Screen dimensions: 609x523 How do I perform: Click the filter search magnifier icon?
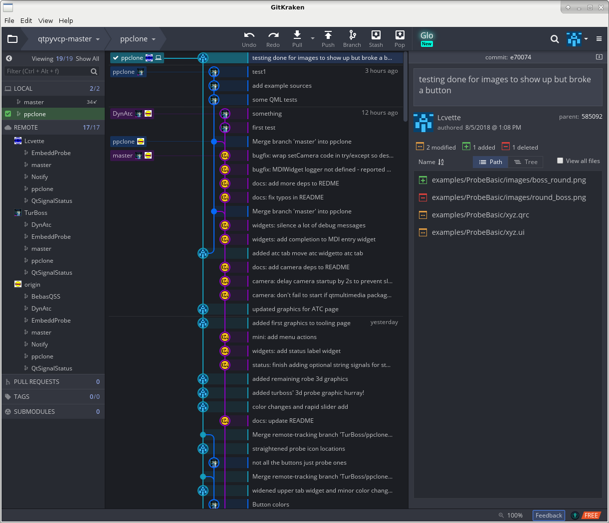click(94, 71)
